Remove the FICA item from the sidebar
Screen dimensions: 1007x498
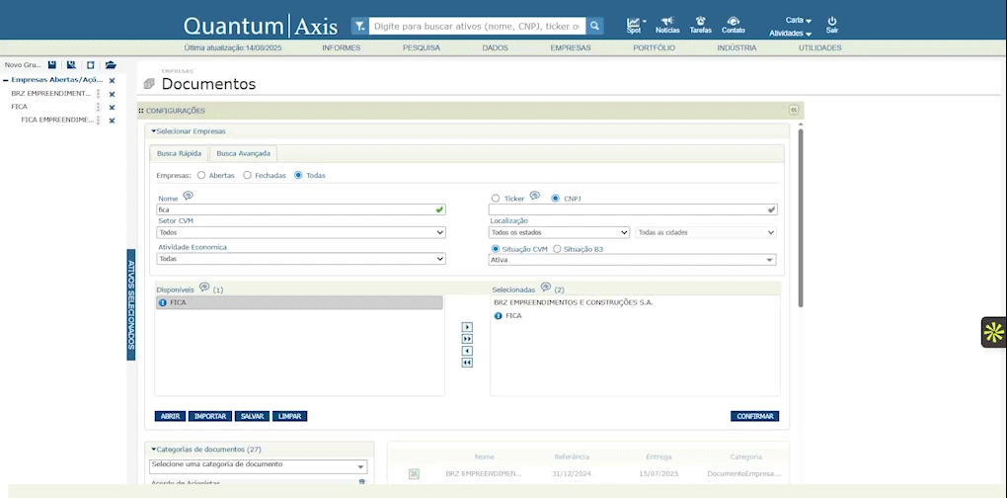pos(112,108)
